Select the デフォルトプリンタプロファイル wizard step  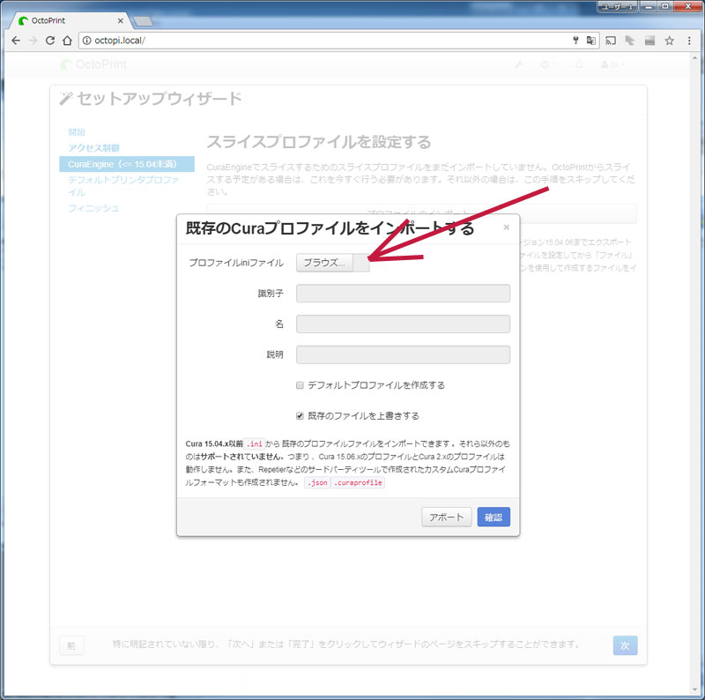[123, 186]
